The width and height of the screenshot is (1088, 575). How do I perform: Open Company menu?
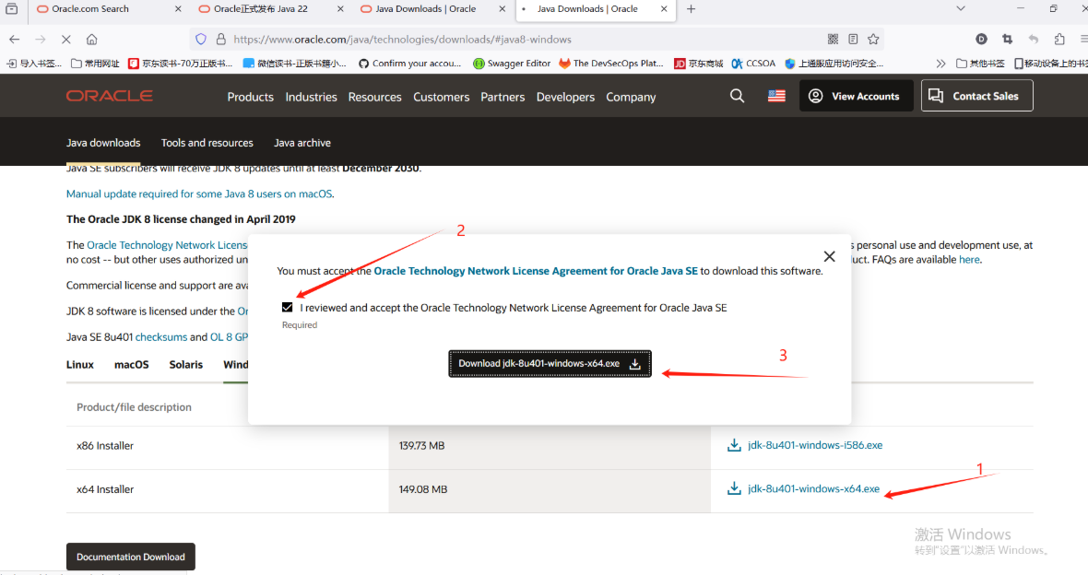[x=631, y=97]
